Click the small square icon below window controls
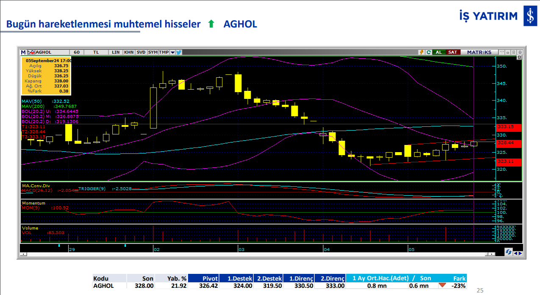540x295 pixels. [519, 57]
